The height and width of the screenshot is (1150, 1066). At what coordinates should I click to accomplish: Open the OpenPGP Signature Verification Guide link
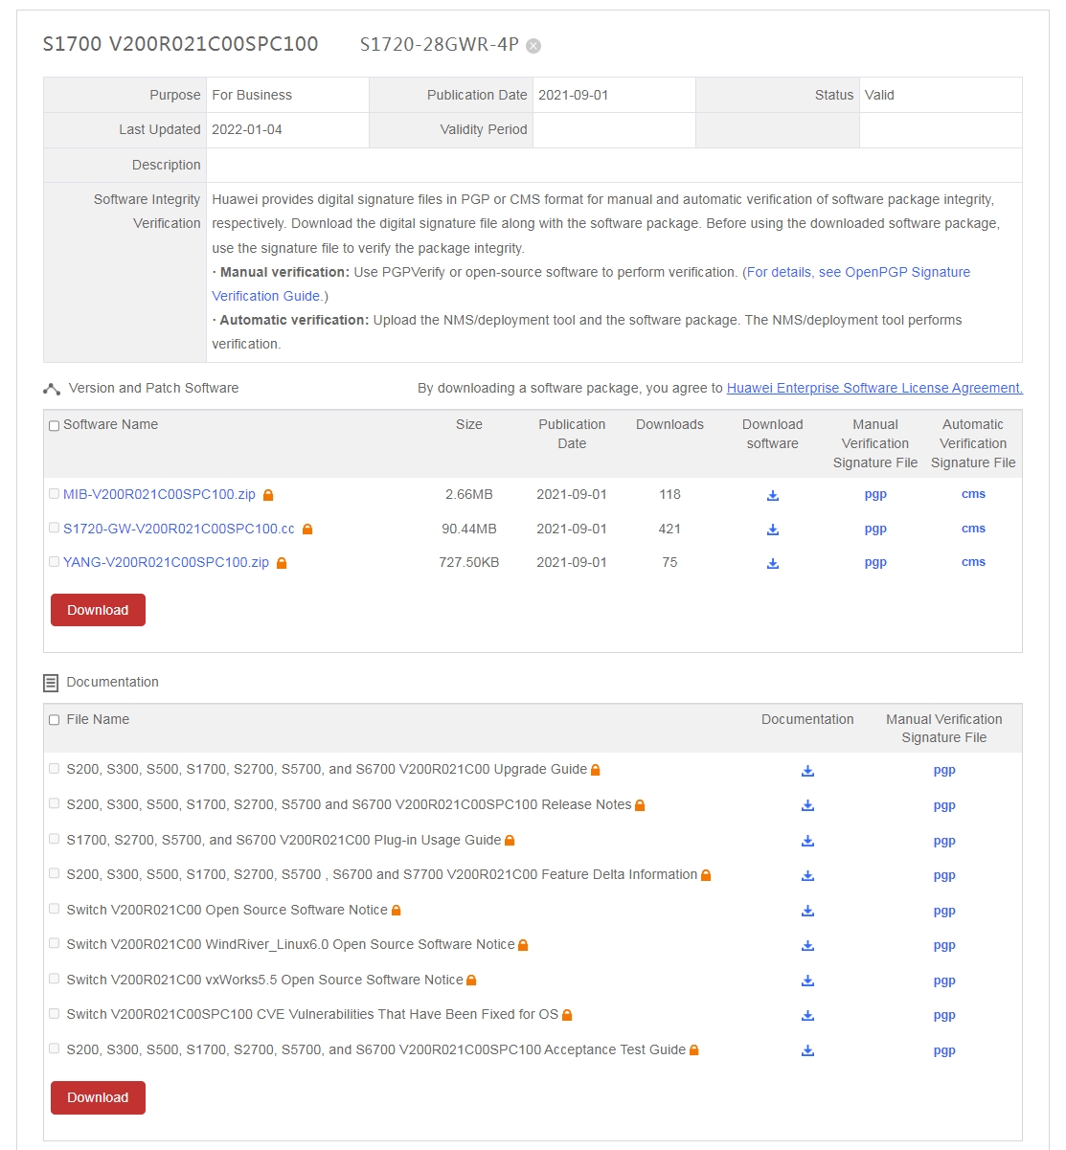[x=591, y=284]
